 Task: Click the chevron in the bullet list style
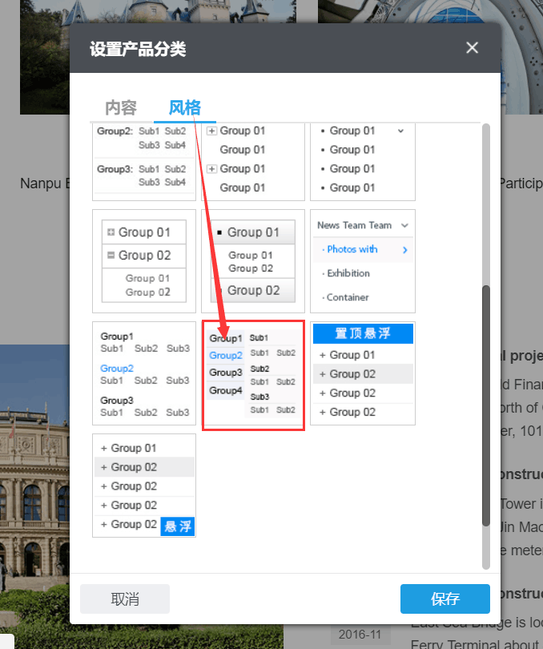point(401,131)
